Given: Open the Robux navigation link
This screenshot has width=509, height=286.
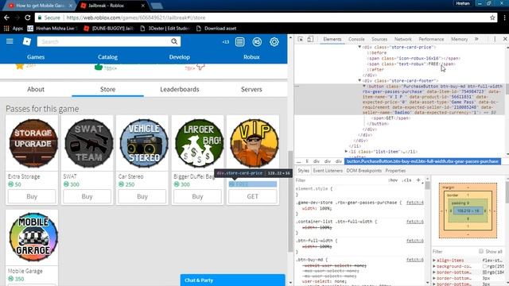Looking at the screenshot, I should 251,56.
